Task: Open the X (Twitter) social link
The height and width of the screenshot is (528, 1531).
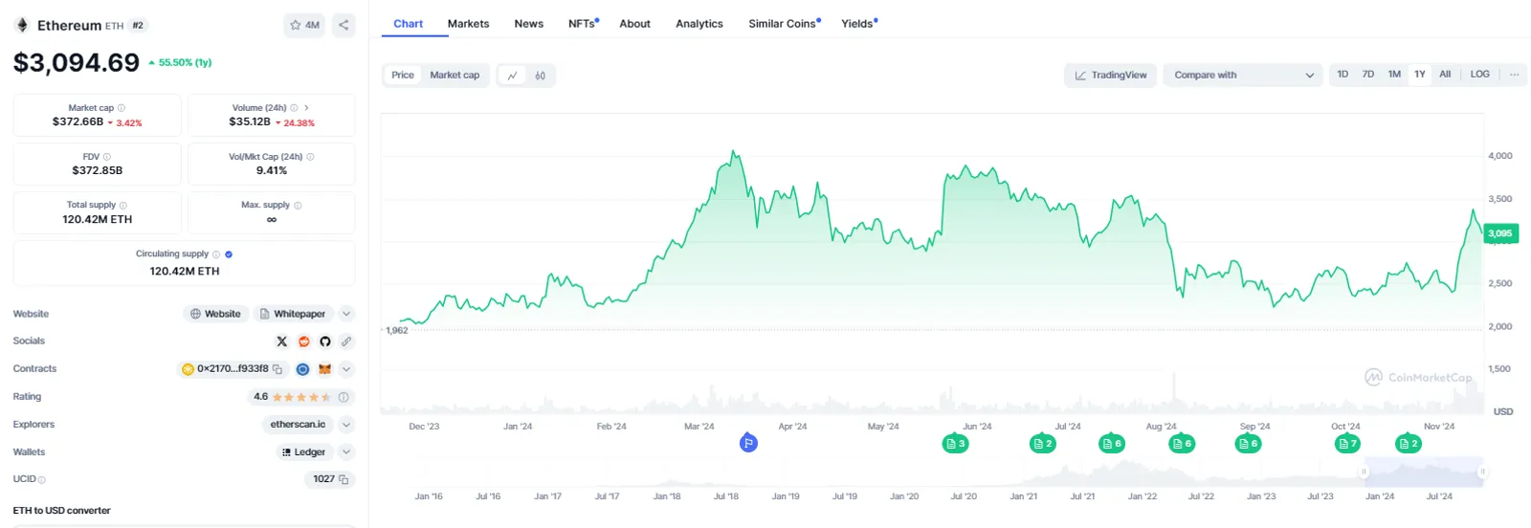Action: (x=281, y=341)
